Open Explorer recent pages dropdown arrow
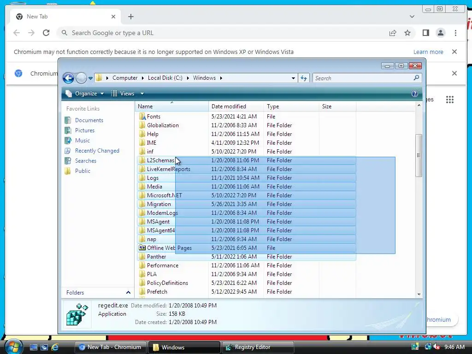The width and height of the screenshot is (472, 354). (90, 78)
